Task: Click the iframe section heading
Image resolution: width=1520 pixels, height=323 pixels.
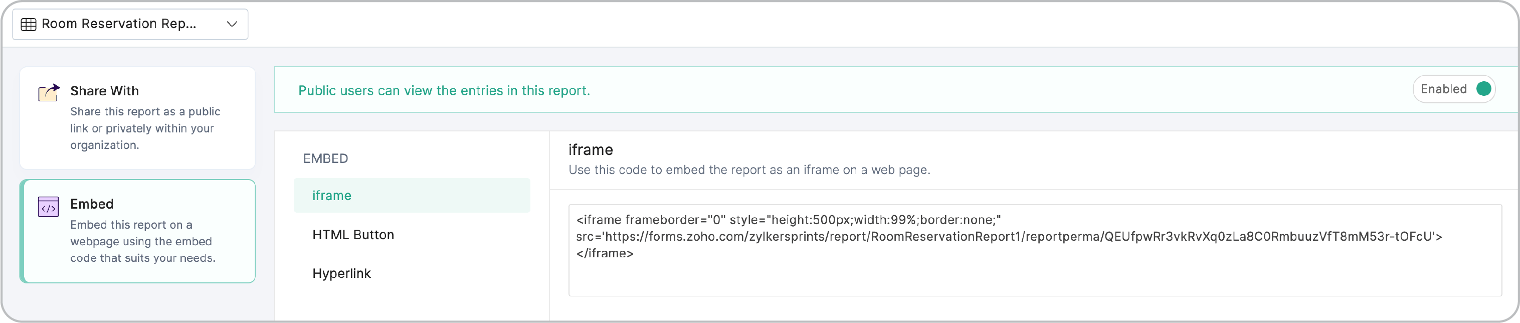Action: point(590,150)
